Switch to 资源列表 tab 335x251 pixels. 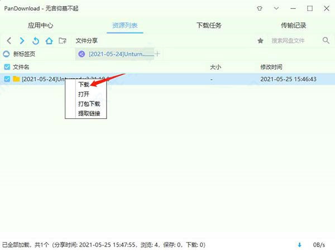click(125, 26)
